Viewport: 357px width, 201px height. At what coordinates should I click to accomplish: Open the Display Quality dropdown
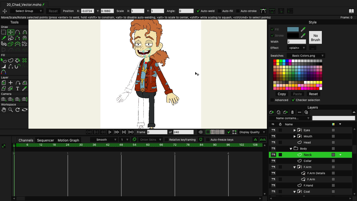252,132
